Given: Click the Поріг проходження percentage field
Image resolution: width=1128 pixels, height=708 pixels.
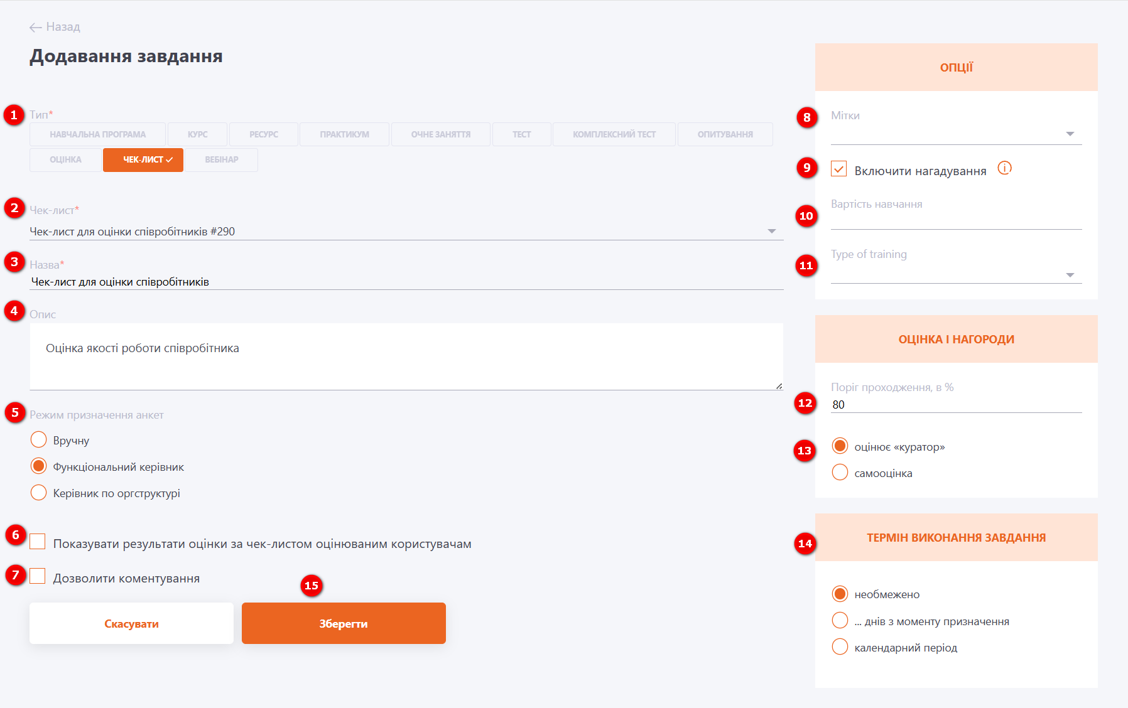Looking at the screenshot, I should (956, 405).
